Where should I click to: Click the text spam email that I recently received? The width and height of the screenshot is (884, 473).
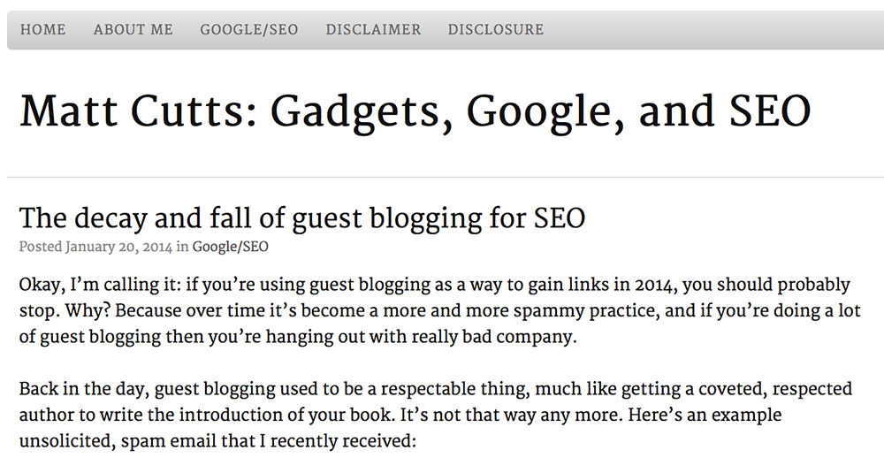pyautogui.click(x=268, y=441)
